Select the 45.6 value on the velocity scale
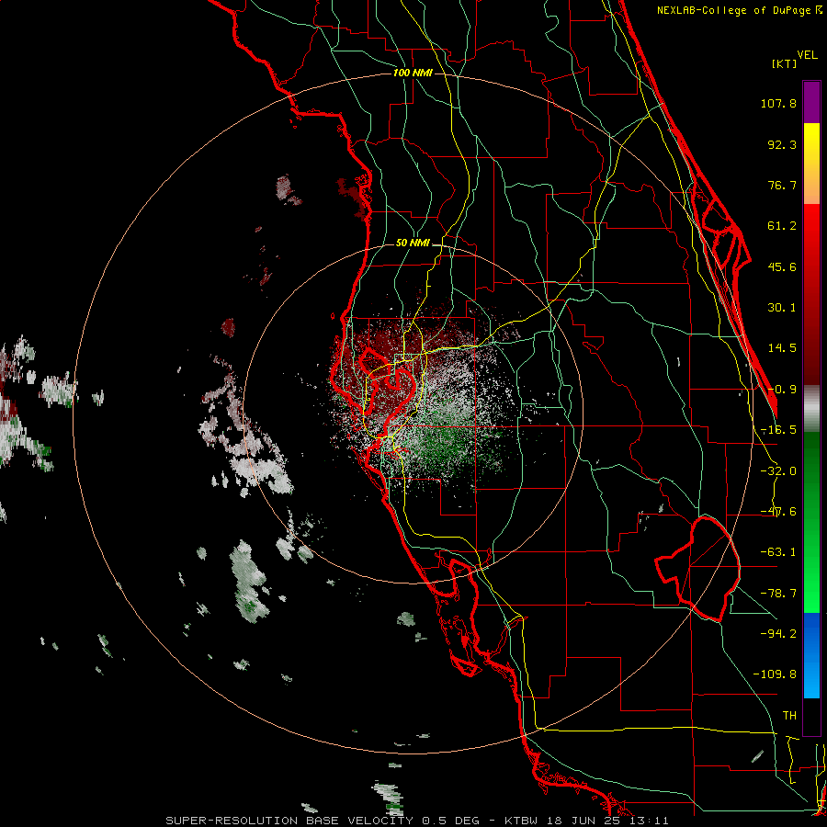 (782, 266)
